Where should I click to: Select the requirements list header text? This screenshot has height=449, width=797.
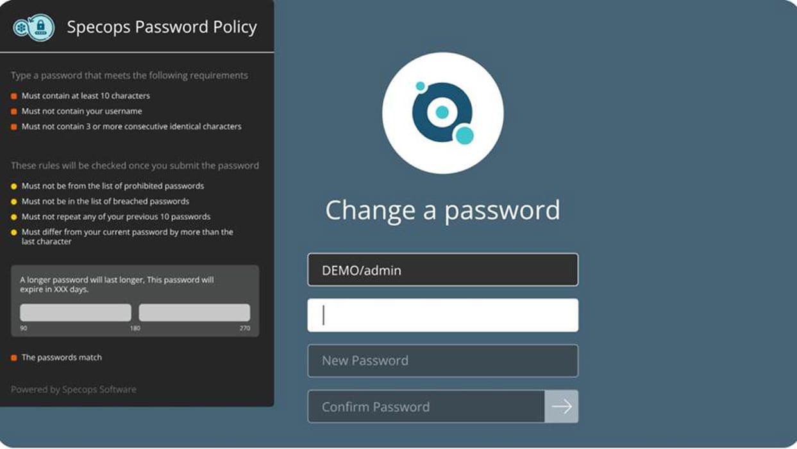(128, 75)
